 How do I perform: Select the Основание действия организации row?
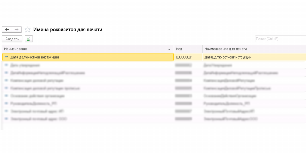tap(37, 96)
